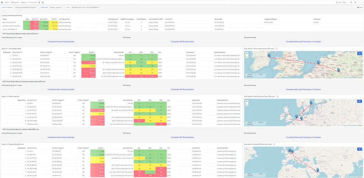The width and height of the screenshot is (364, 178).
Task: Open the display name dropdown Natalie Jeschner
Action: (57, 7)
